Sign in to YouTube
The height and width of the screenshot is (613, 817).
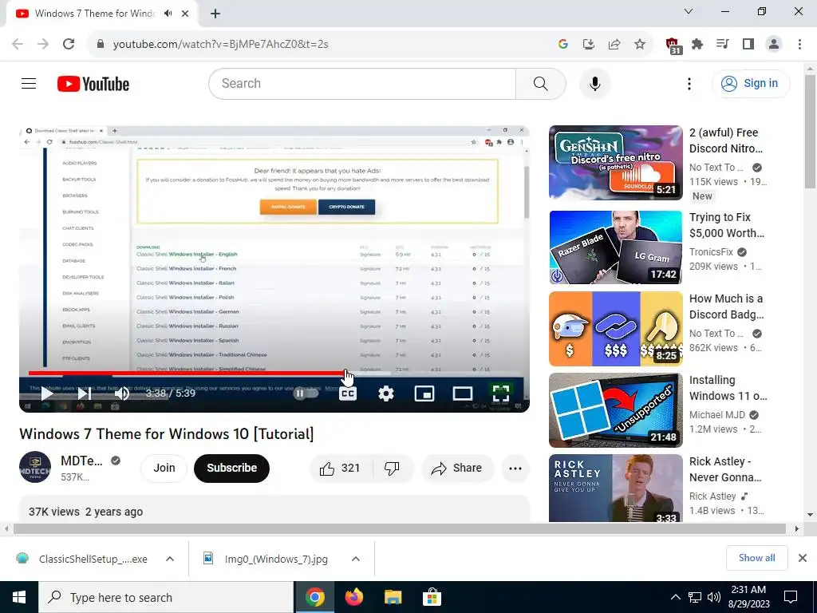[x=751, y=83]
